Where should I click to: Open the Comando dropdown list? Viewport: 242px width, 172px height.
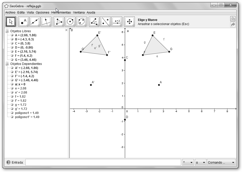coord(221,163)
